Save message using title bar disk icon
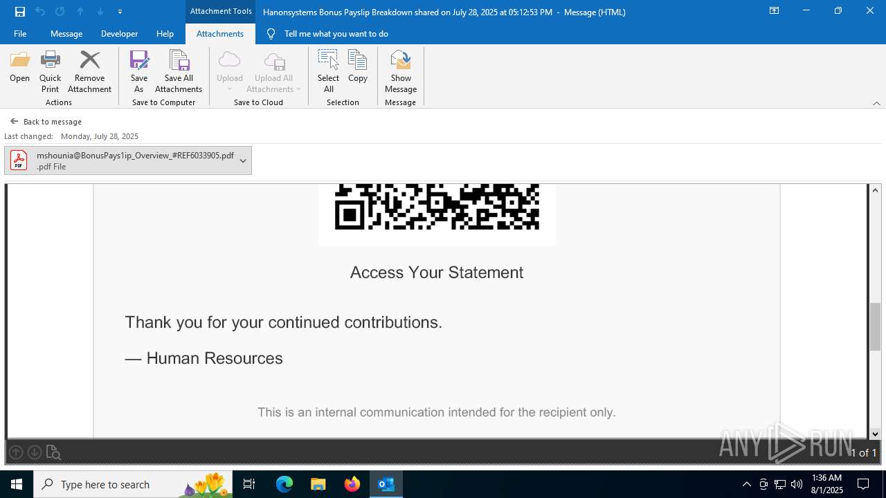 click(20, 12)
